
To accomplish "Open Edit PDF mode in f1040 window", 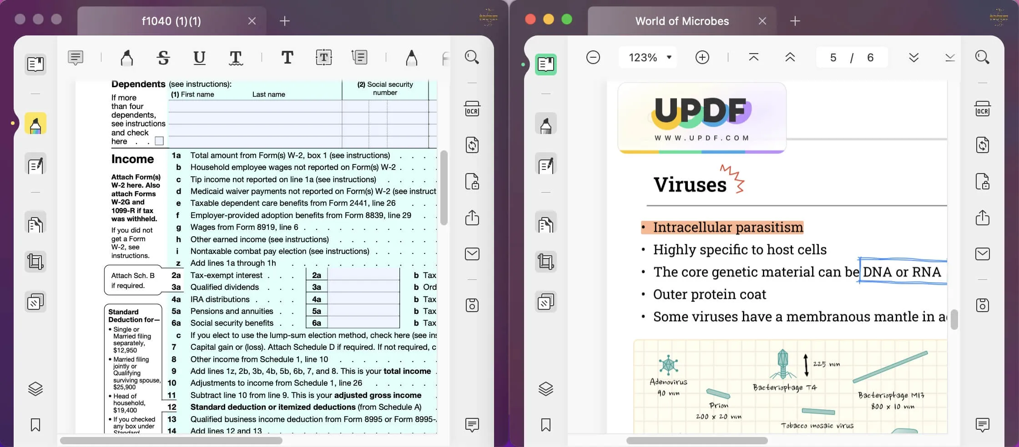I will (x=35, y=164).
